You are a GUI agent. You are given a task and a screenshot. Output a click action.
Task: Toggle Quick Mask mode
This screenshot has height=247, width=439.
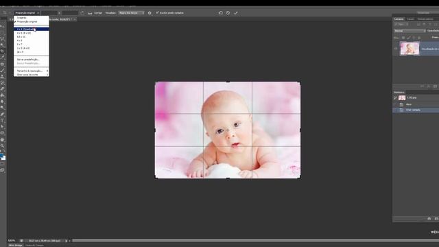point(3,164)
